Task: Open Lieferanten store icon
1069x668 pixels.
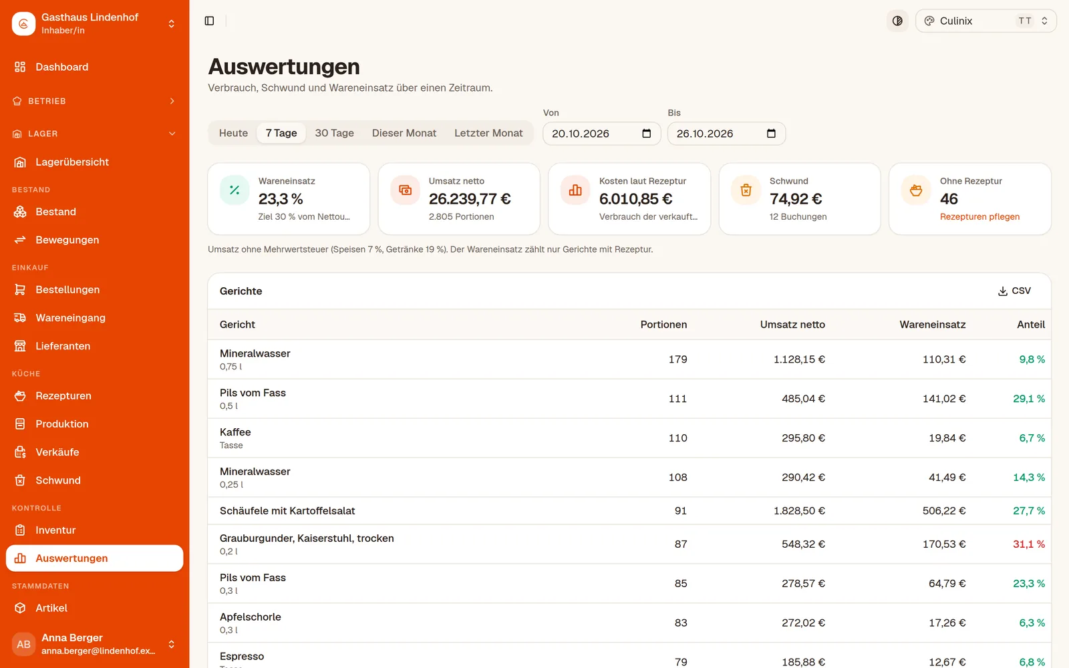Action: point(20,346)
